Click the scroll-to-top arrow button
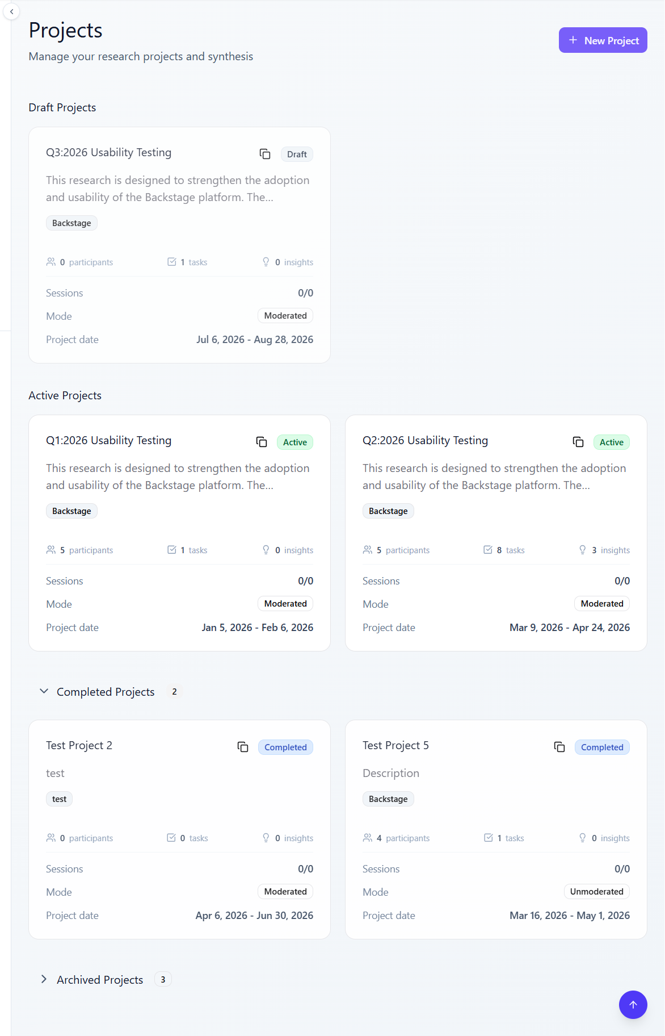The image size is (665, 1036). click(x=633, y=1005)
